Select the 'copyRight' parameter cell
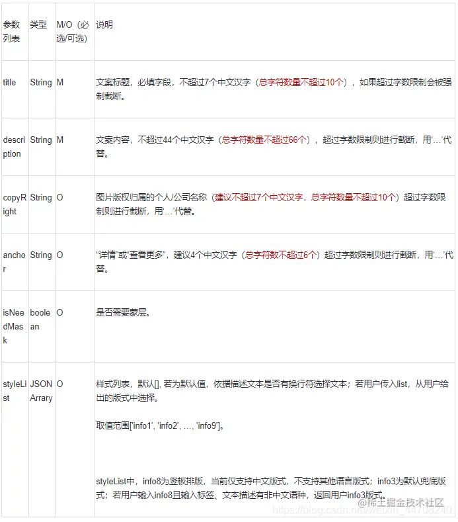The width and height of the screenshot is (458, 522). (x=15, y=204)
